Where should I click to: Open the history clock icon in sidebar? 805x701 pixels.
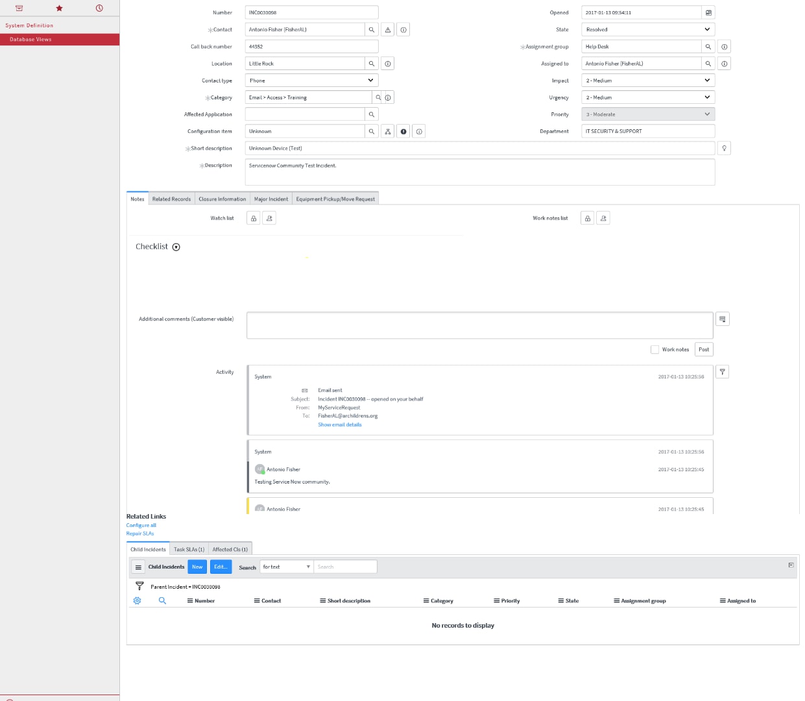[99, 8]
